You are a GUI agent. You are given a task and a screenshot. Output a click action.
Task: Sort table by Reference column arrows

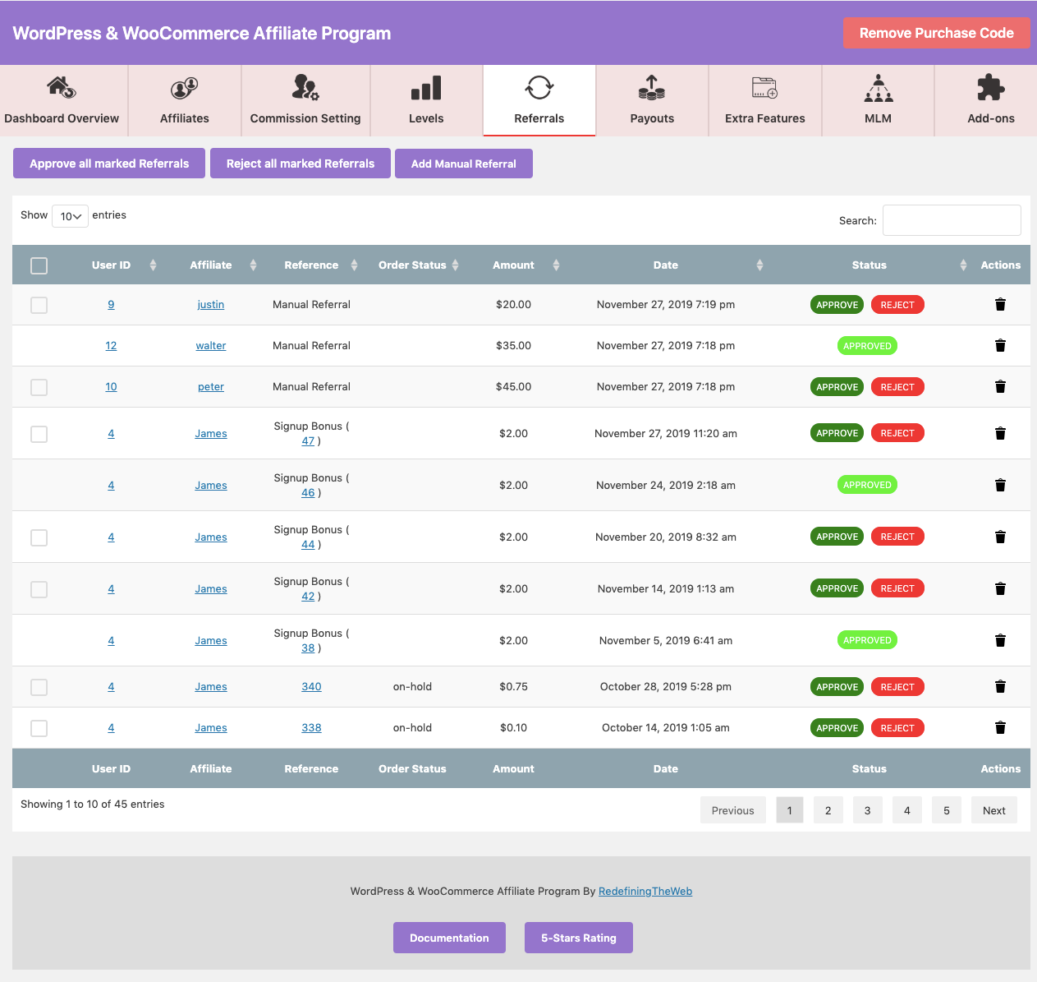coord(354,265)
